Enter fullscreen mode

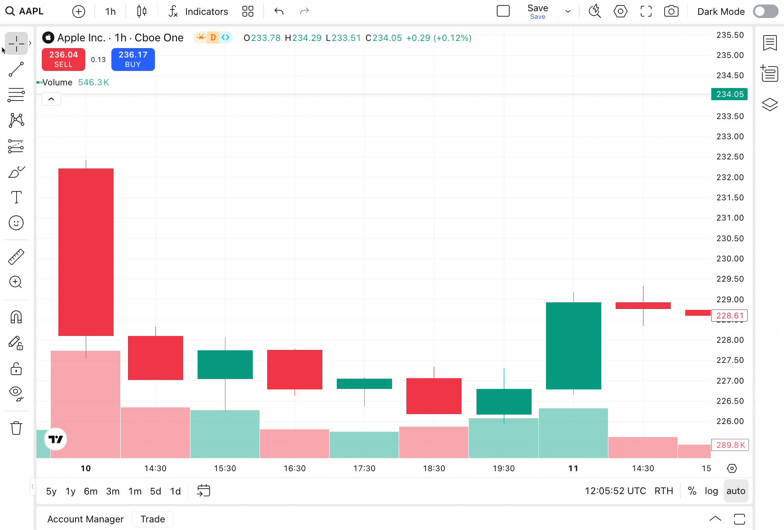tap(646, 11)
